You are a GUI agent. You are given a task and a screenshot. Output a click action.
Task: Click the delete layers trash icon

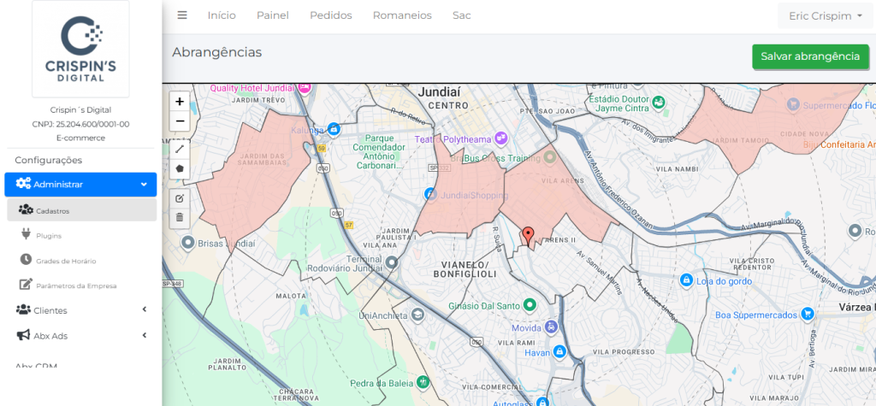point(180,217)
